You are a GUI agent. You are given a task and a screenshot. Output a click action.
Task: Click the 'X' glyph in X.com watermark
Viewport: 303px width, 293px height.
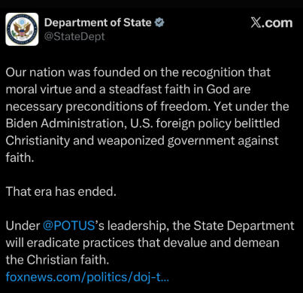[x=256, y=23]
